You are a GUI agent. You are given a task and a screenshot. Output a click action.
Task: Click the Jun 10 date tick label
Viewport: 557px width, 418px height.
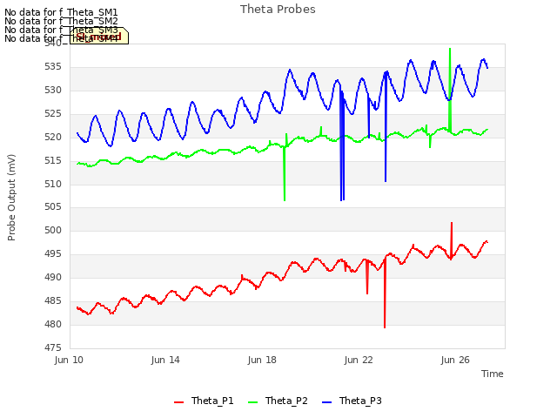tap(69, 360)
